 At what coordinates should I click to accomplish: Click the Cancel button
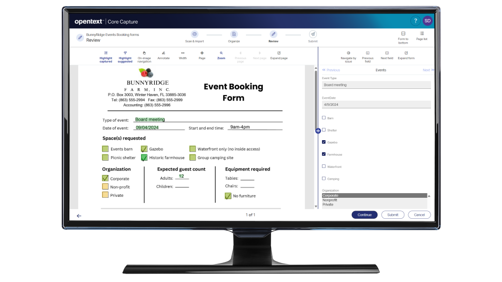point(419,215)
